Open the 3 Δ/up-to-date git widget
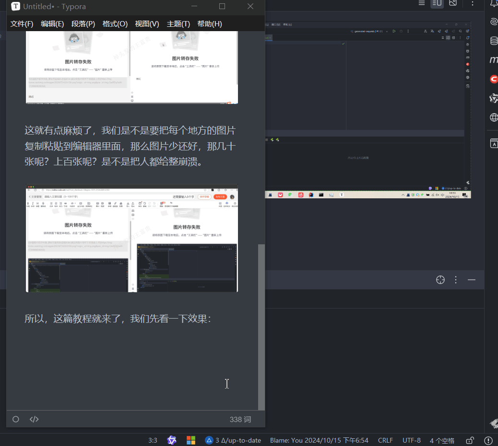The width and height of the screenshot is (498, 446). point(233,441)
